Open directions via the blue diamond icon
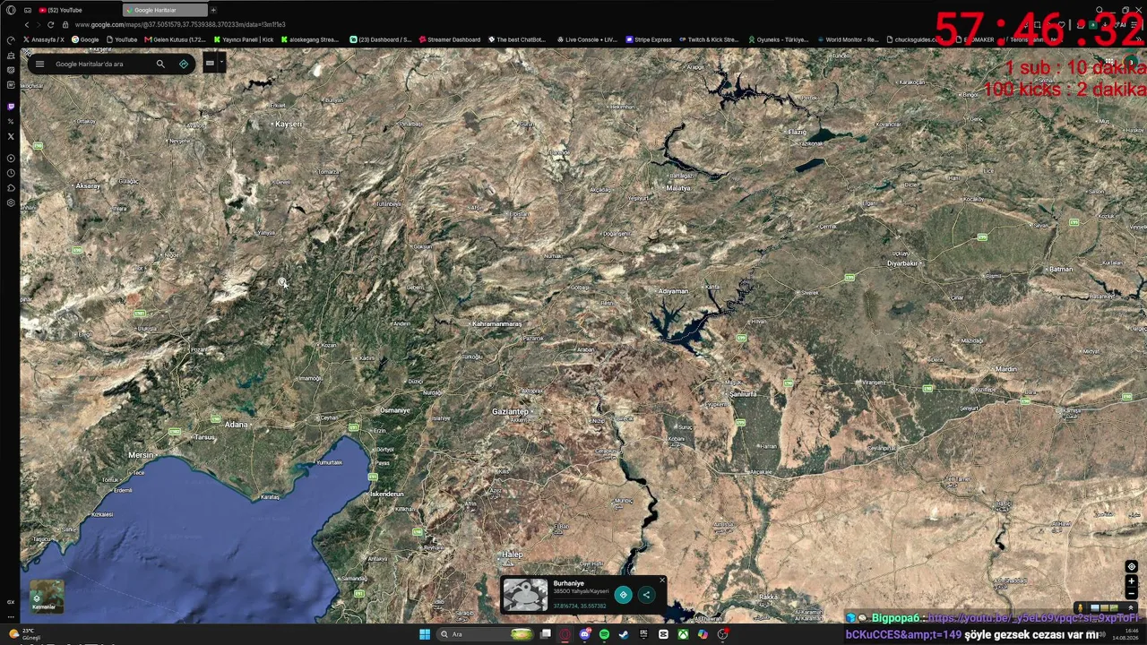 click(x=184, y=64)
